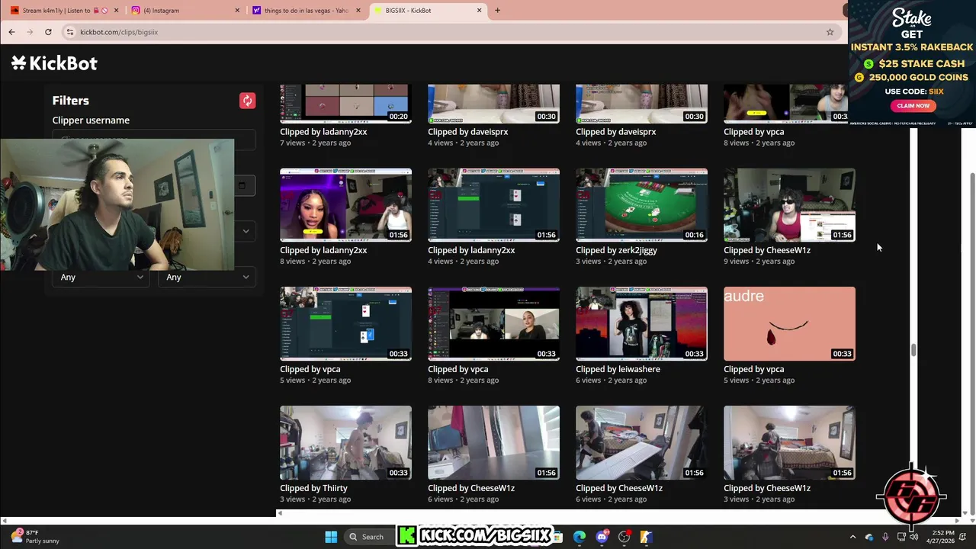Select the BIGSIIX - KickBot tab
Viewport: 976px width, 549px height.
pyautogui.click(x=427, y=11)
